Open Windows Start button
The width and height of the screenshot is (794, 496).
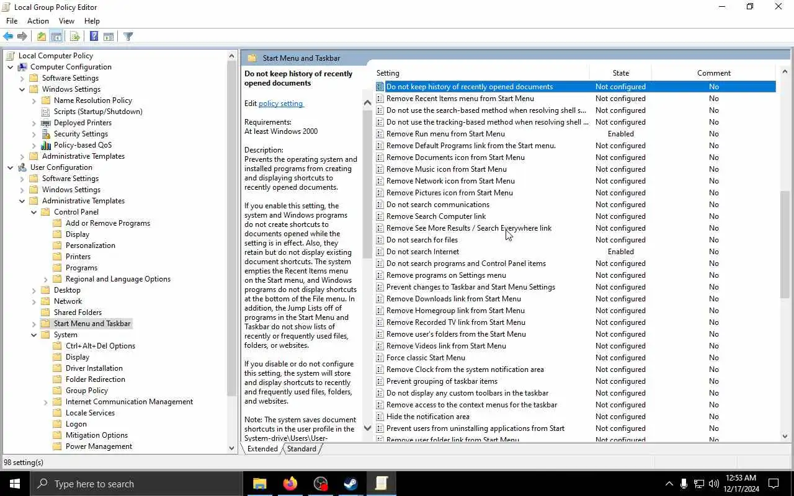click(x=15, y=484)
